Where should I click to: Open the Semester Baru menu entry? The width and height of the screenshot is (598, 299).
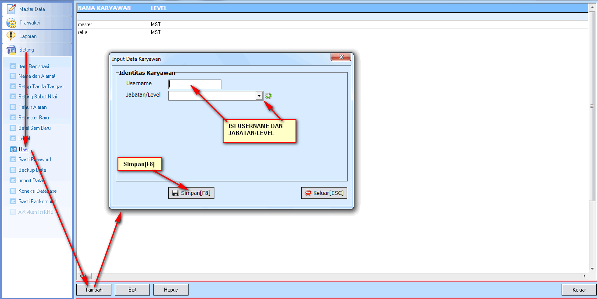pos(34,118)
